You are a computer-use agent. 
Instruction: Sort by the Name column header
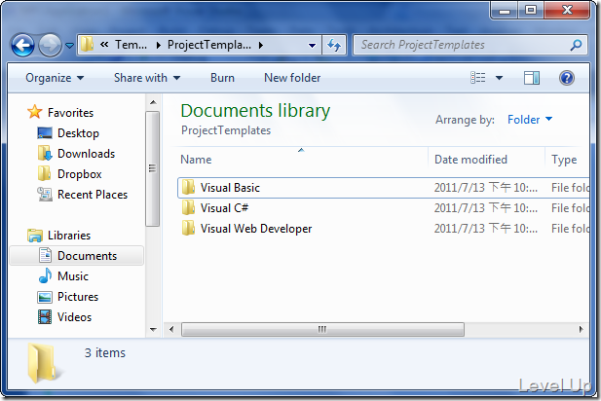(x=303, y=160)
